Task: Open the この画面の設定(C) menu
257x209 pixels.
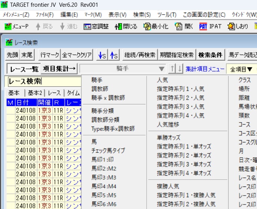Action: click(204, 15)
